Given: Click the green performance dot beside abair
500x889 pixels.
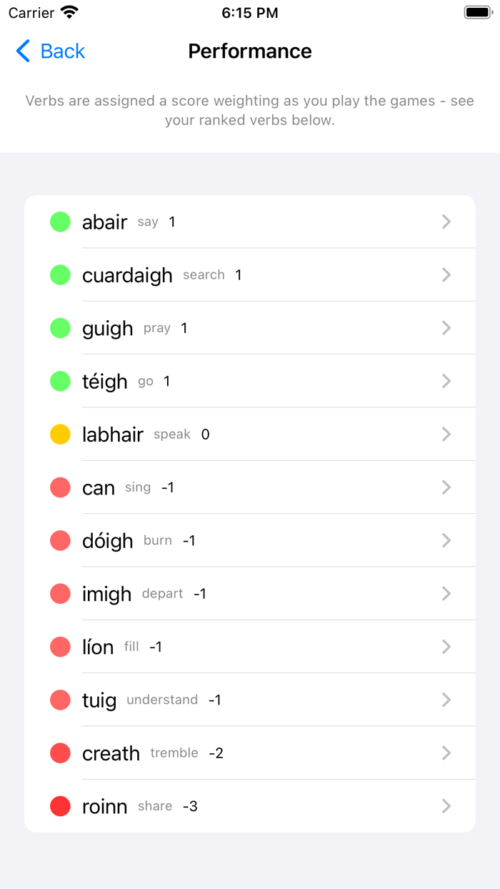Looking at the screenshot, I should pos(60,222).
